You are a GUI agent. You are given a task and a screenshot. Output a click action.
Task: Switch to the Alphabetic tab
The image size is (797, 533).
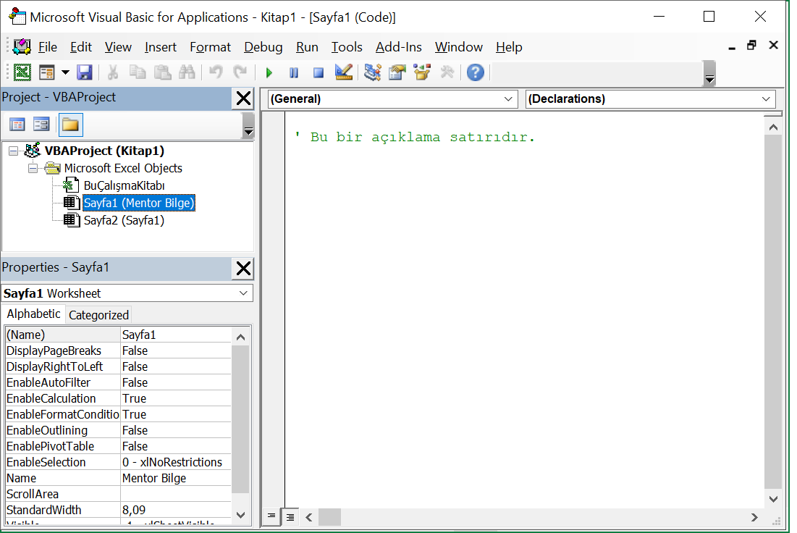coord(33,314)
